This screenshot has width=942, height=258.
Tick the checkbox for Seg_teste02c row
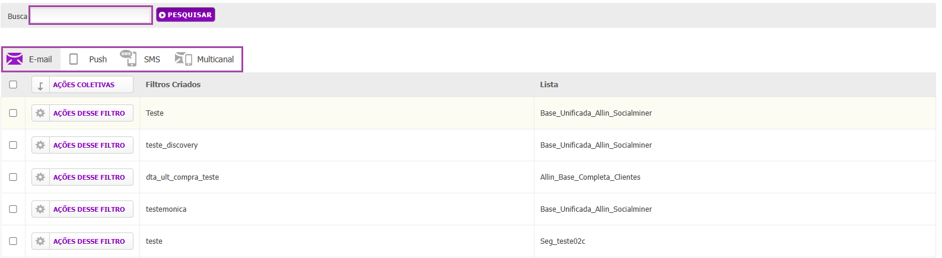pyautogui.click(x=13, y=241)
